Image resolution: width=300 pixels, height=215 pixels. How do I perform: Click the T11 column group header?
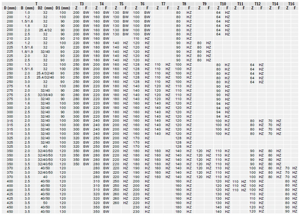tap(240, 3)
